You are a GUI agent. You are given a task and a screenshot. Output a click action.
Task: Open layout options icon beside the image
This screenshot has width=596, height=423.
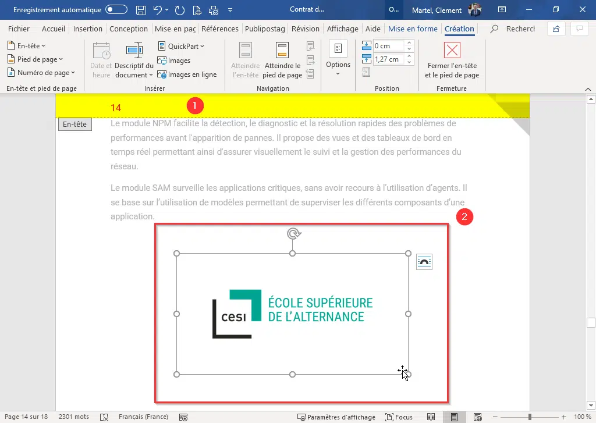click(x=424, y=262)
